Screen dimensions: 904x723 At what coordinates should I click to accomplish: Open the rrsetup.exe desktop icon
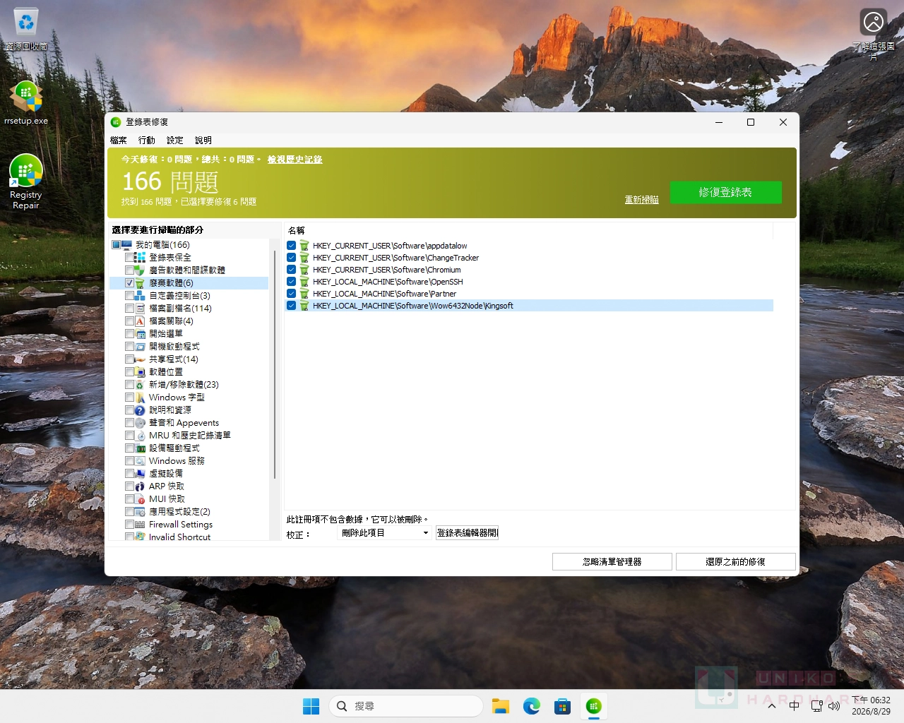point(26,102)
